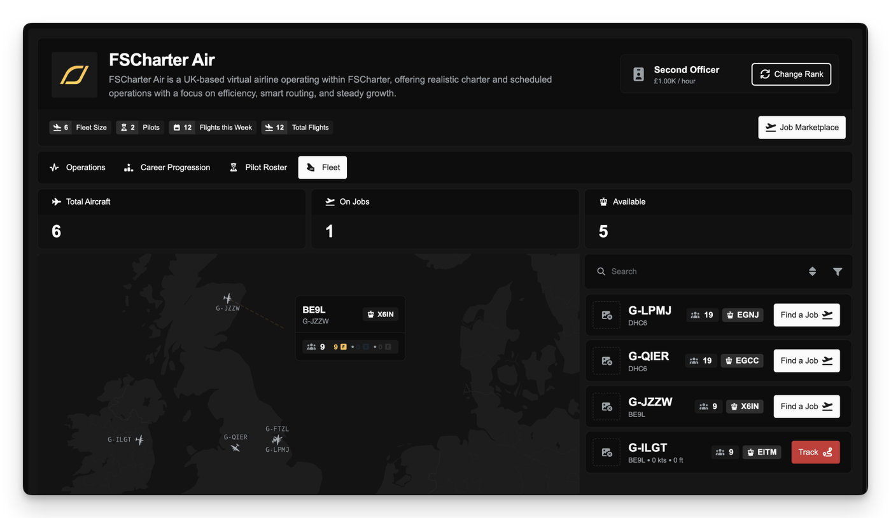This screenshot has width=891, height=518.
Task: Click the EGCC location badge for G-QIER
Action: (742, 360)
